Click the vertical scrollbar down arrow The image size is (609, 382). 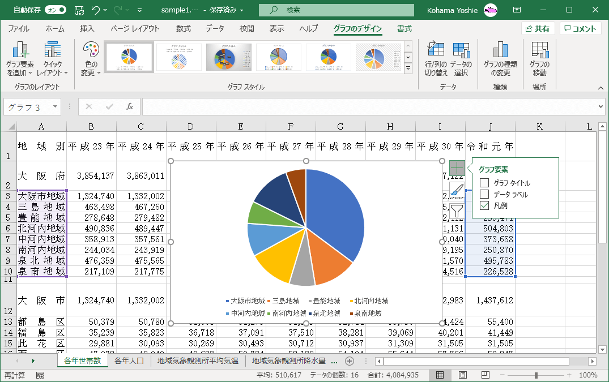click(x=602, y=349)
